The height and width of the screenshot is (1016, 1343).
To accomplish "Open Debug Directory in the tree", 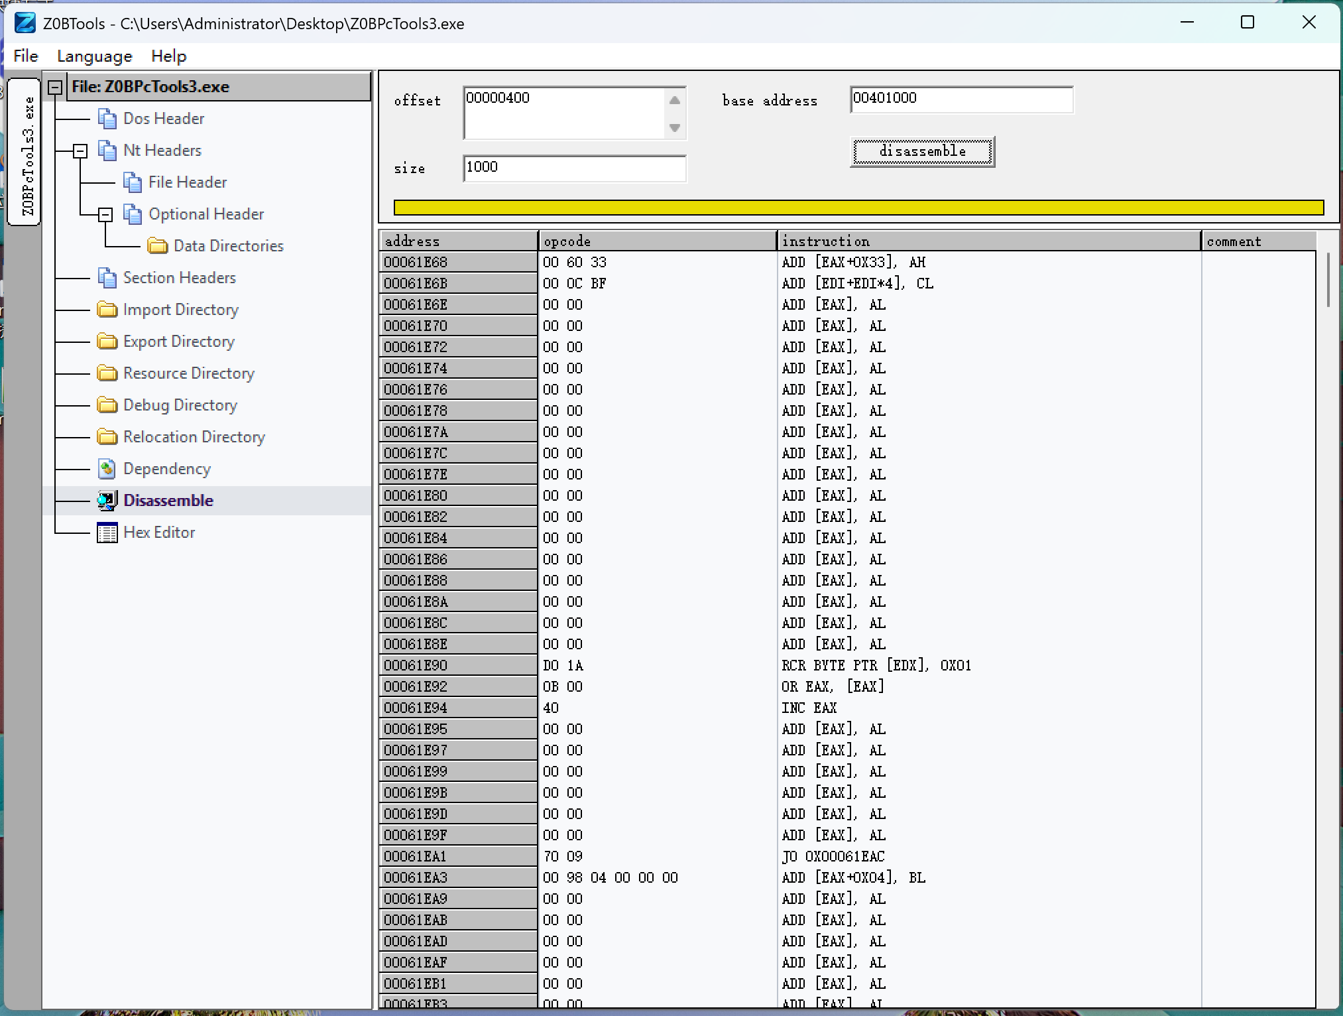I will [x=180, y=405].
